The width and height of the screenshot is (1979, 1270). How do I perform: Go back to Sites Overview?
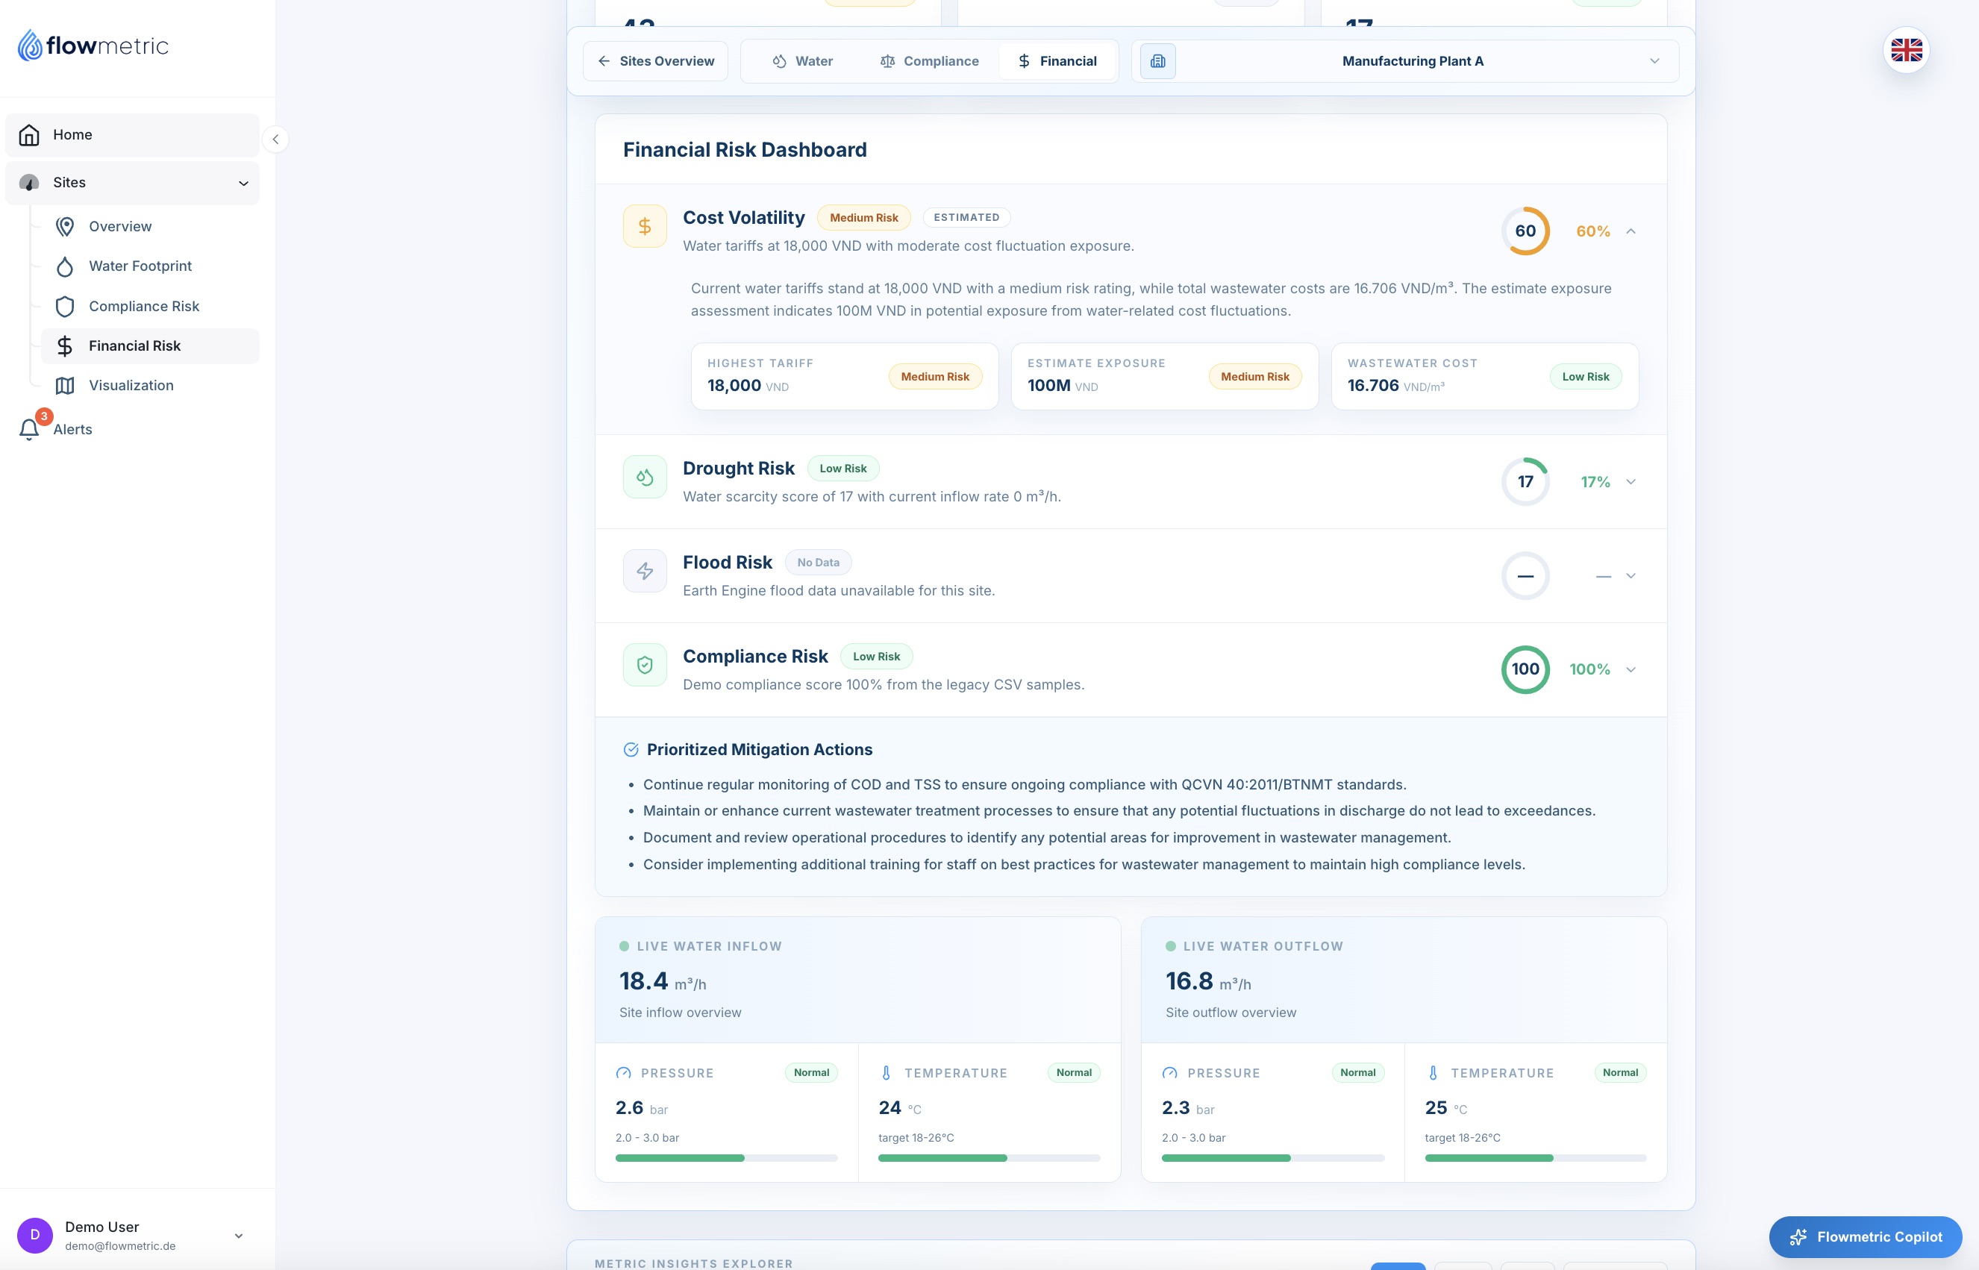click(x=655, y=61)
